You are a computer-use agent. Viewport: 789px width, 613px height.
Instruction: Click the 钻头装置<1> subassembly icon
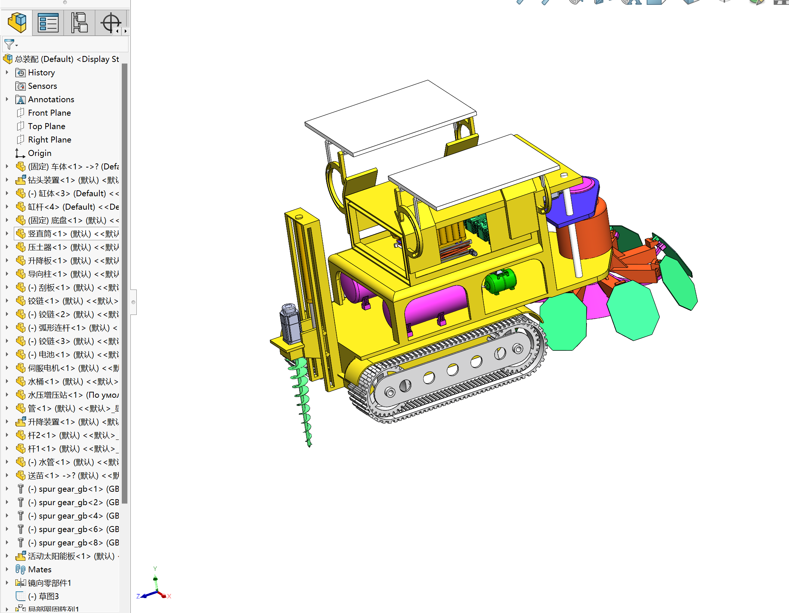click(x=21, y=180)
